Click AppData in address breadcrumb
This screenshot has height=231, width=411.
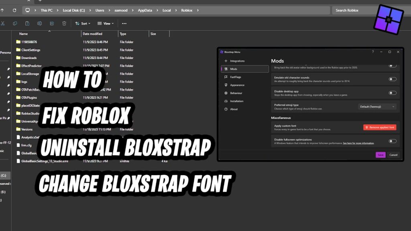(x=145, y=10)
